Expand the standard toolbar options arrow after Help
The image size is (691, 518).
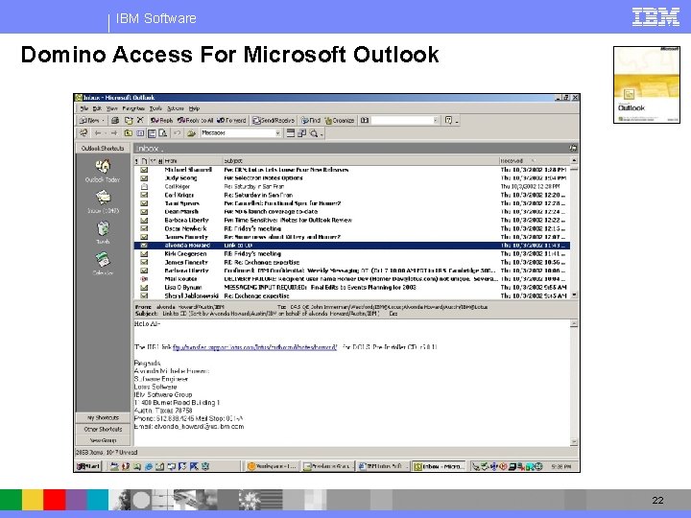pyautogui.click(x=457, y=121)
